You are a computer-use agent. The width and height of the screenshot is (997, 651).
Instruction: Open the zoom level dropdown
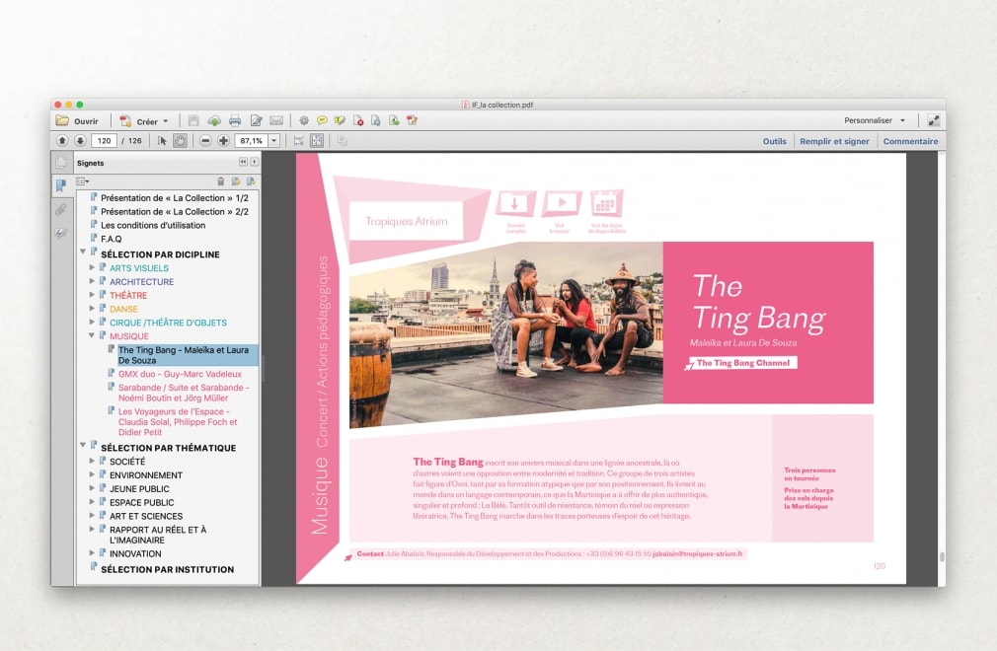tap(274, 141)
